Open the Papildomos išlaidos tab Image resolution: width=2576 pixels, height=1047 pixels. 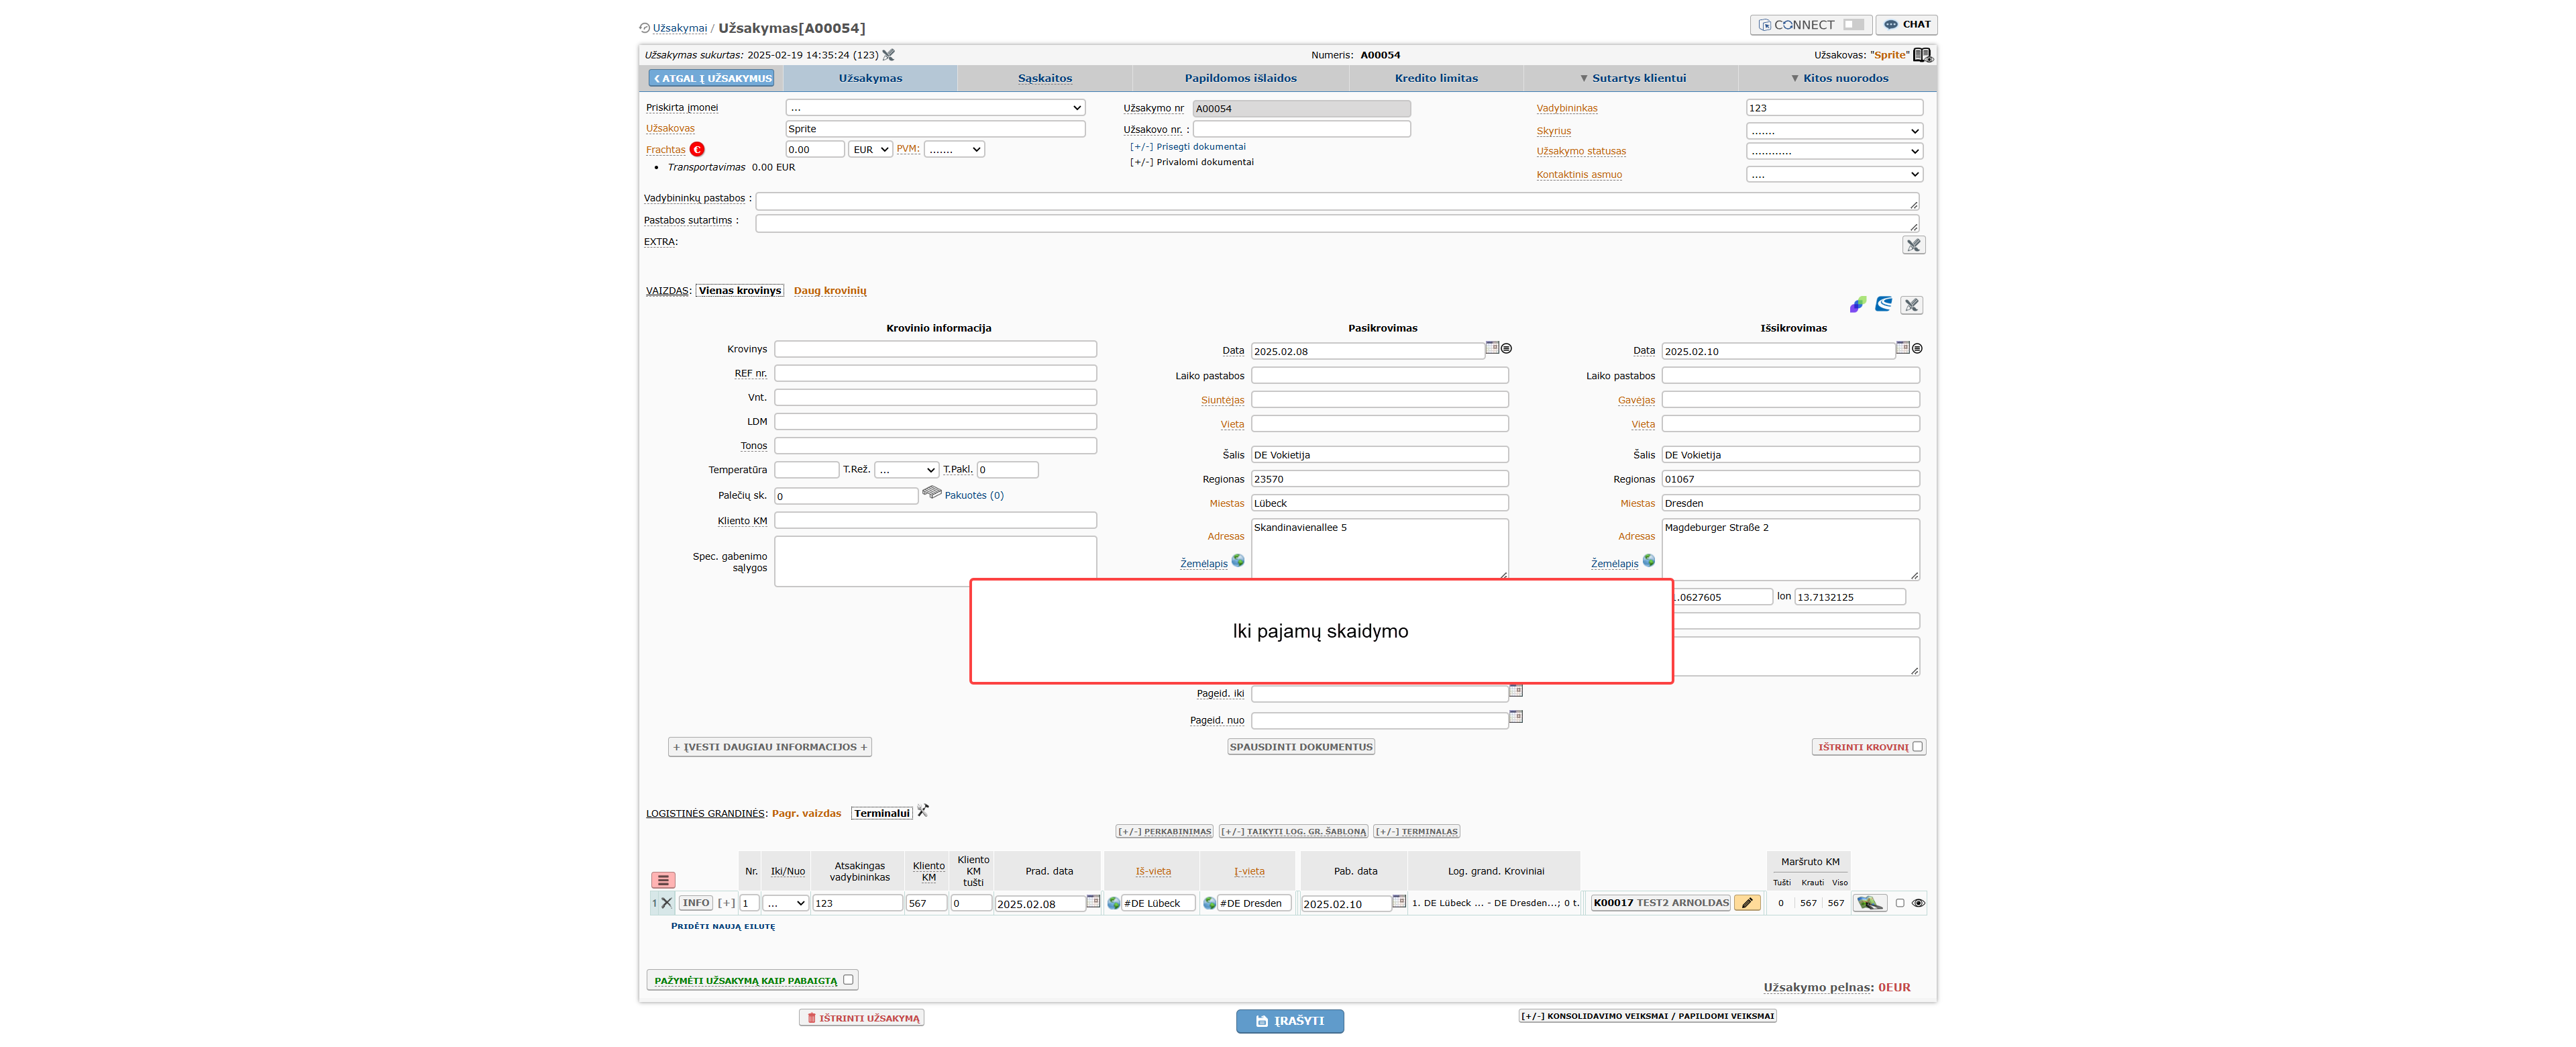click(1240, 78)
